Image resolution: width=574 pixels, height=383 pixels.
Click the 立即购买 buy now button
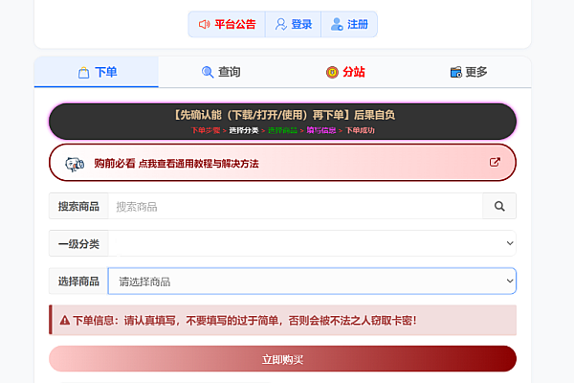tap(282, 359)
